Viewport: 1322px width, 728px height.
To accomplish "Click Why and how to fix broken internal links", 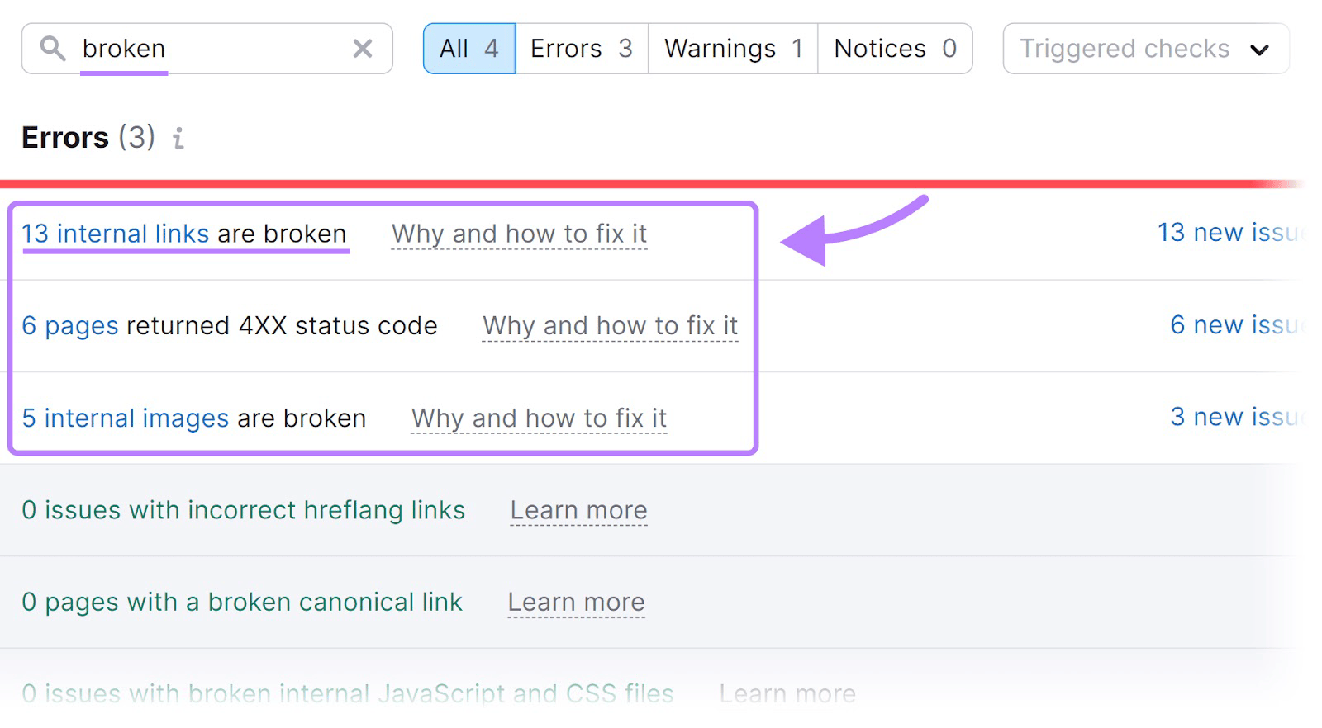I will (x=518, y=234).
